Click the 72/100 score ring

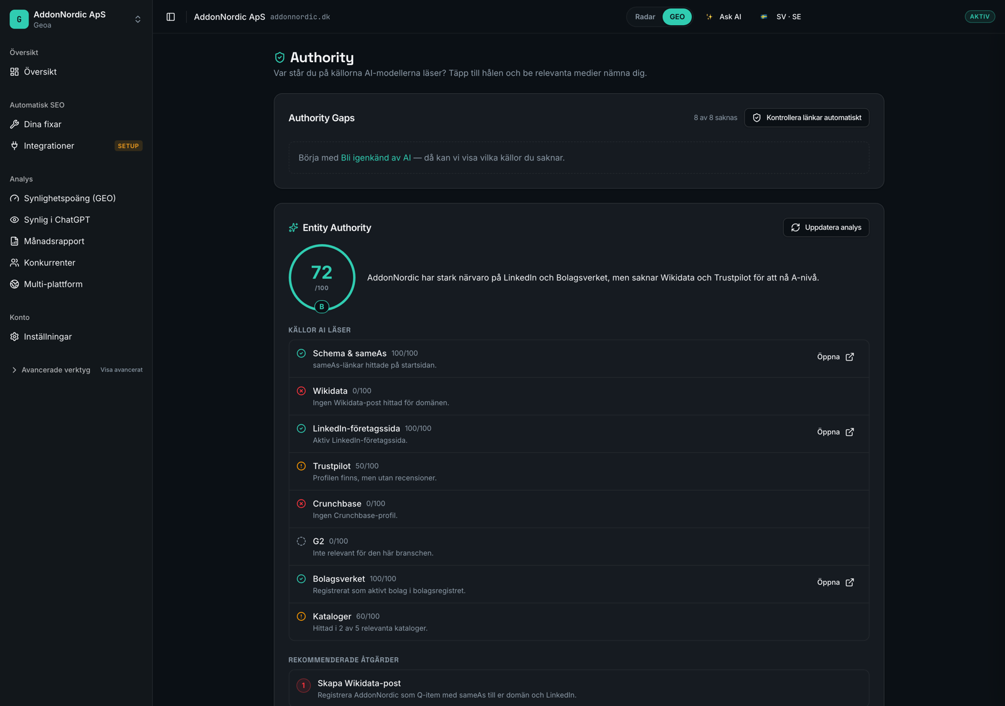(322, 278)
